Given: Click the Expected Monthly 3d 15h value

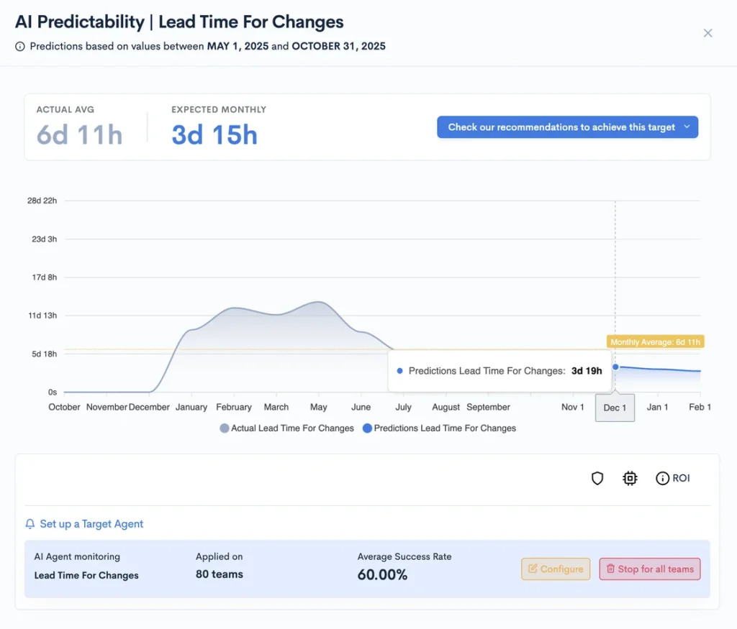Looking at the screenshot, I should [214, 134].
